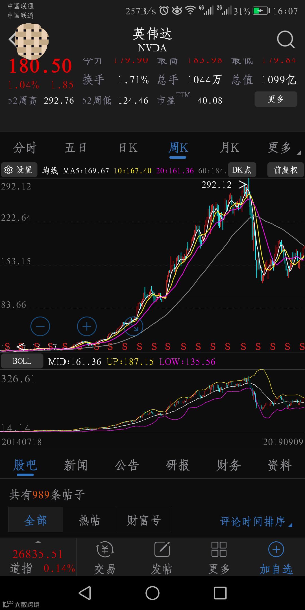This screenshot has width=305, height=610.
Task: Tap the UP:187.15 BOLL value
Action: (130, 362)
